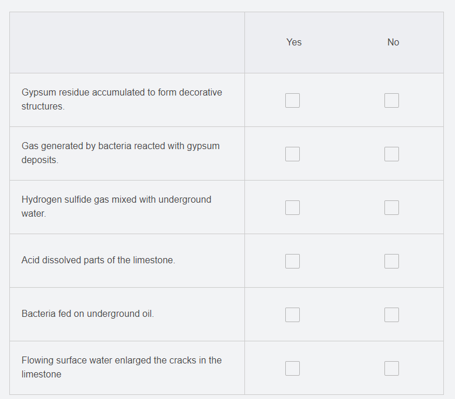Click the 'Hydrogen sulfide gas mixed' statement text

(116, 206)
